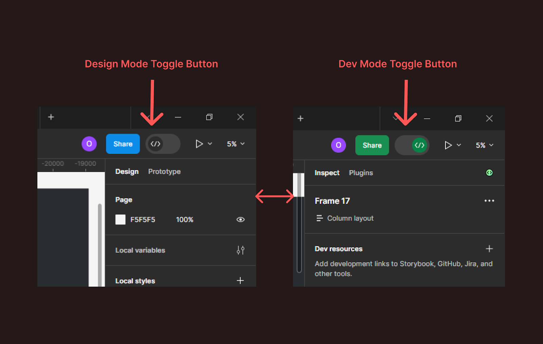Open user avatar O in Dev Mode window
Screen dimensions: 543x344
coord(338,145)
